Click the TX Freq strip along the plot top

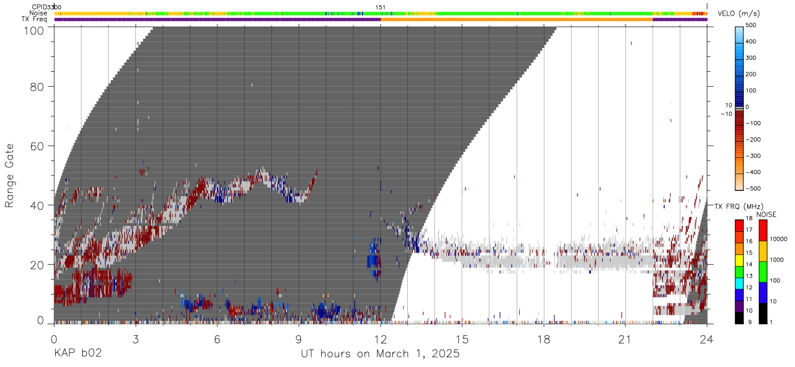pyautogui.click(x=381, y=19)
